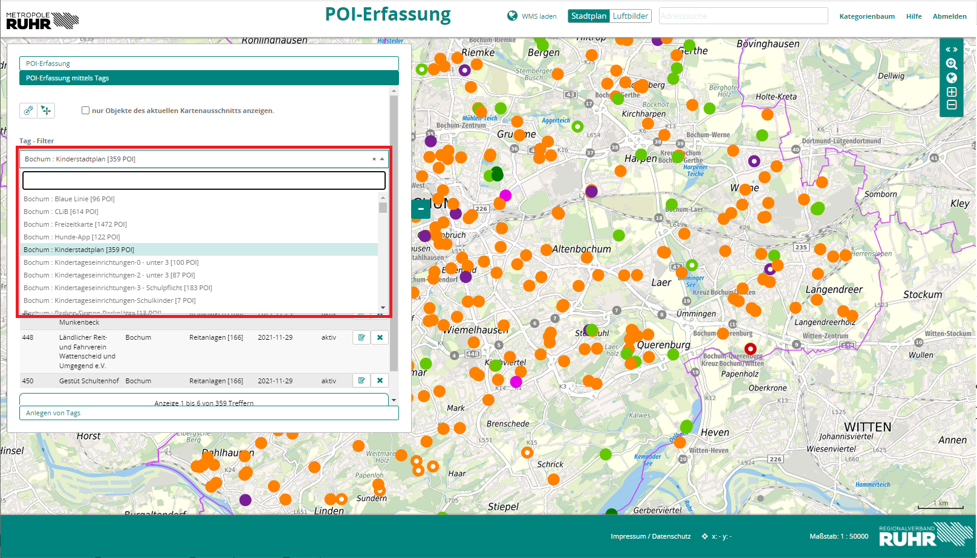Open the Kategorienbaum menu
The height and width of the screenshot is (558, 977).
(867, 16)
